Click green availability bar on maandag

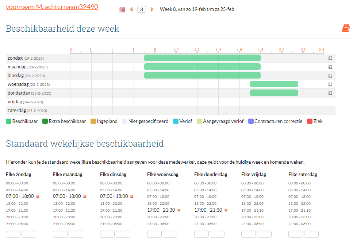point(202,67)
